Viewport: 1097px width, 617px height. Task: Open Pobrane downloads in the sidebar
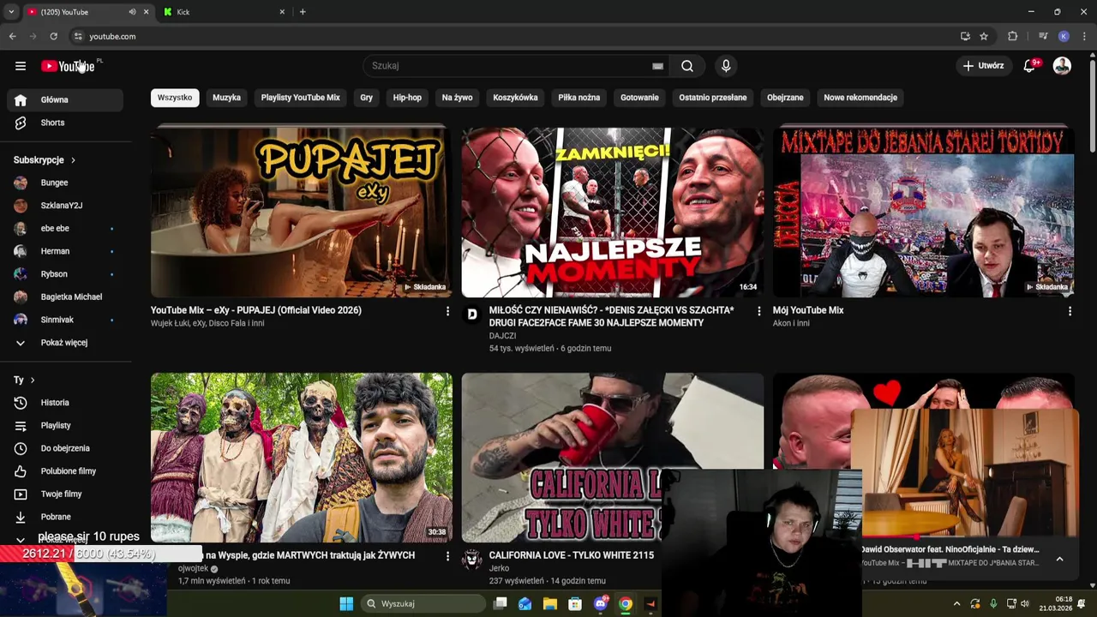(65, 517)
